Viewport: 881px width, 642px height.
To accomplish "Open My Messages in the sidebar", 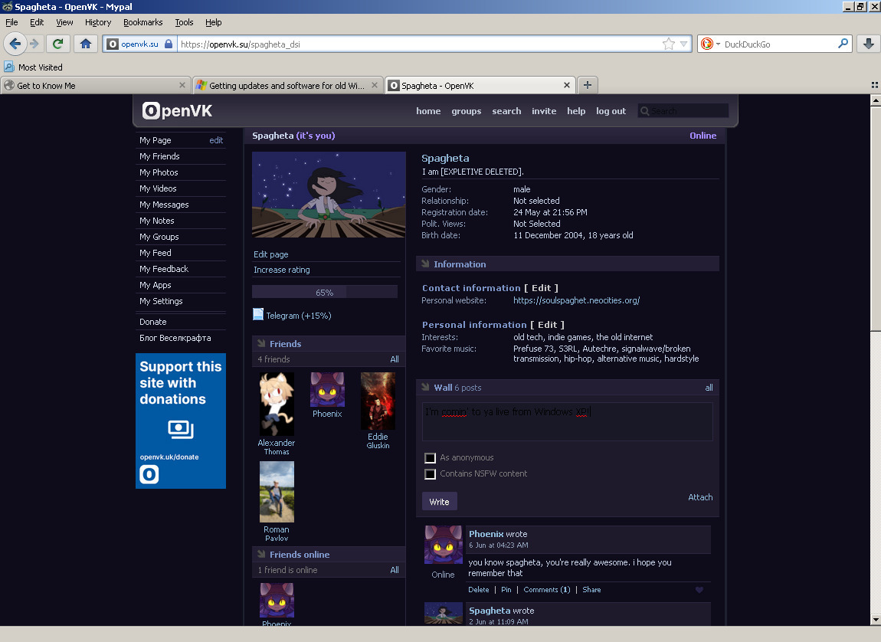I will click(164, 205).
